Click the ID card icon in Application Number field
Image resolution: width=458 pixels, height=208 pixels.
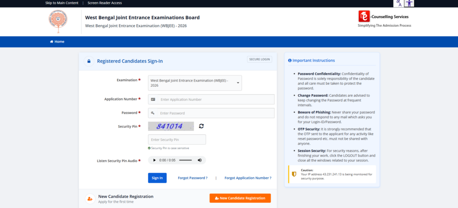153,100
